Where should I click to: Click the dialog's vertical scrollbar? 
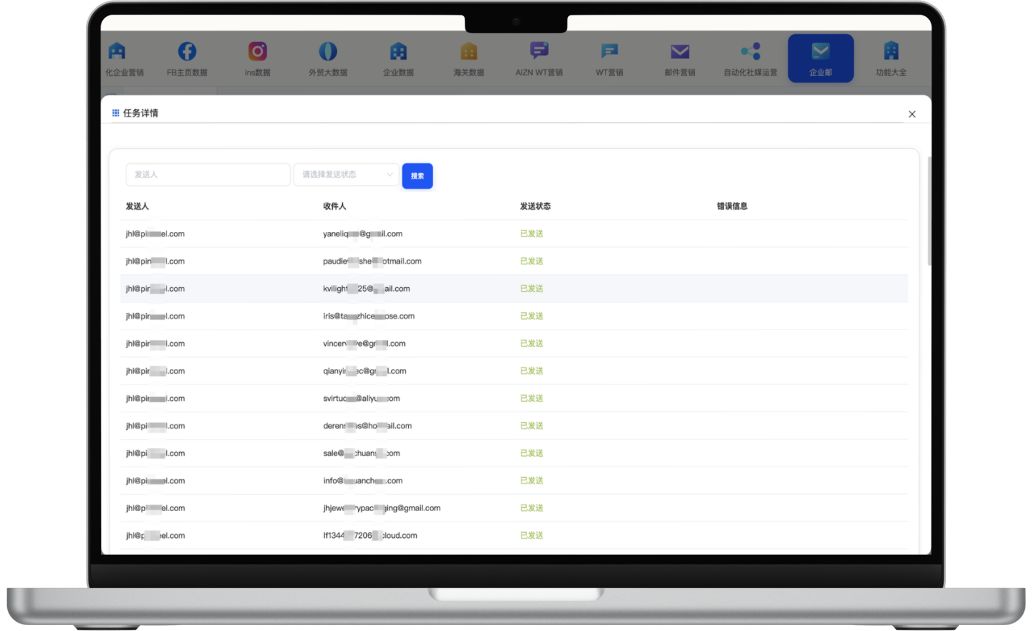(x=929, y=211)
